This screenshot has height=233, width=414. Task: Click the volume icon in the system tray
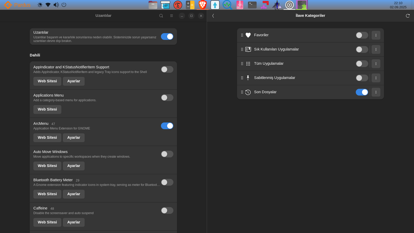56,5
